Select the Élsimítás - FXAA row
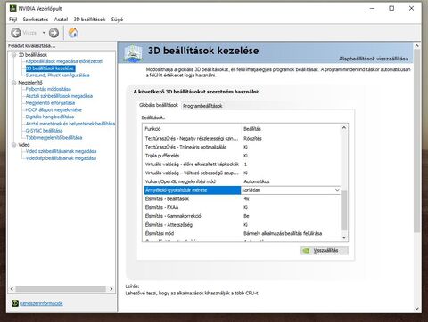The height and width of the screenshot is (322, 428). tap(242, 207)
